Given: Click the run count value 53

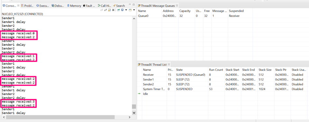Looking at the screenshot, I should [x=211, y=89].
